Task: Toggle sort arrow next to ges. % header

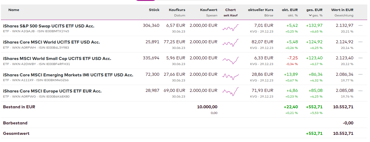Action: (311, 15)
